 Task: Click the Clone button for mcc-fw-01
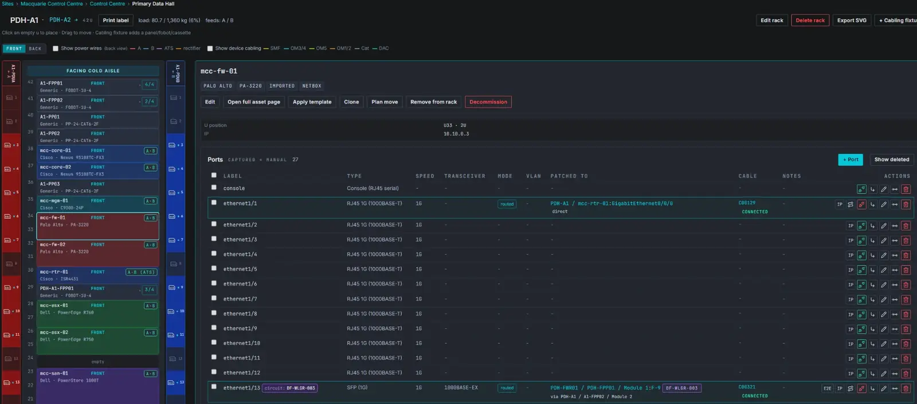coord(351,102)
